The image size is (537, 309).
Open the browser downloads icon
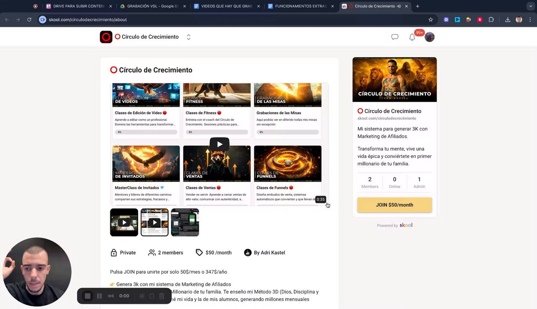pos(508,19)
